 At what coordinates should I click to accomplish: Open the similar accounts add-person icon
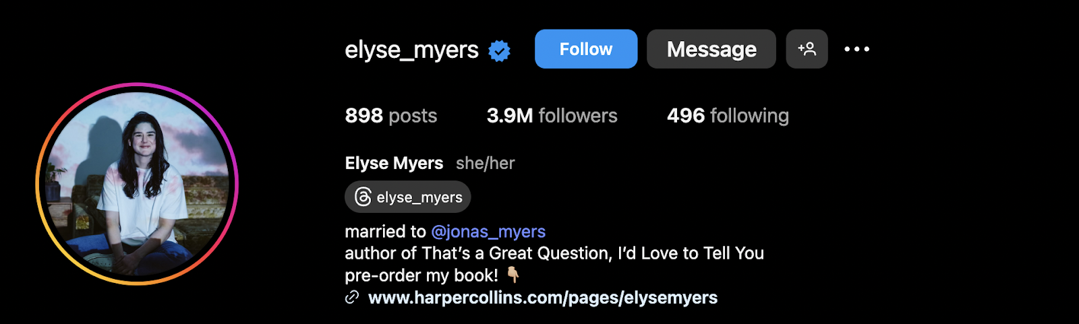(807, 48)
